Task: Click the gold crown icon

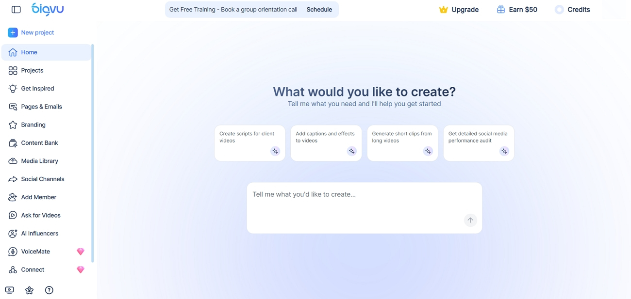Action: point(443,10)
